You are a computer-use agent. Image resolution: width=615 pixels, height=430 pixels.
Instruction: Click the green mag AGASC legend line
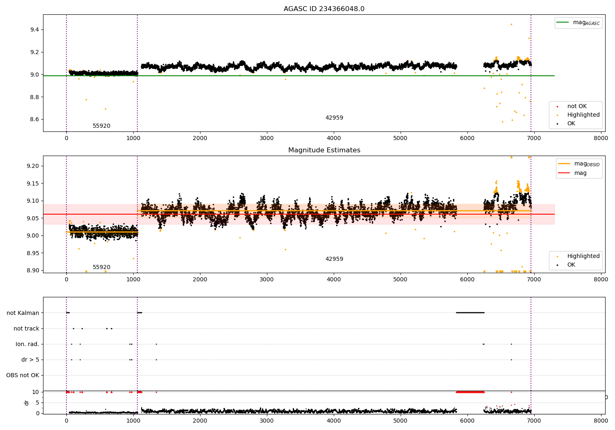tap(563, 23)
